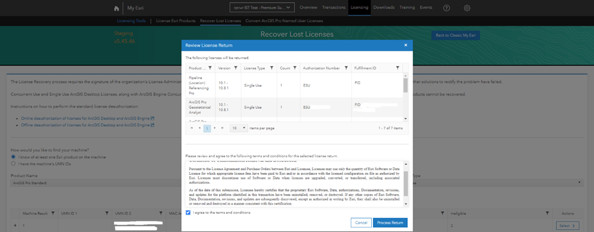Viewport: 594px width, 232px height.
Task: Open the settings gear icon
Action: click(x=467, y=8)
